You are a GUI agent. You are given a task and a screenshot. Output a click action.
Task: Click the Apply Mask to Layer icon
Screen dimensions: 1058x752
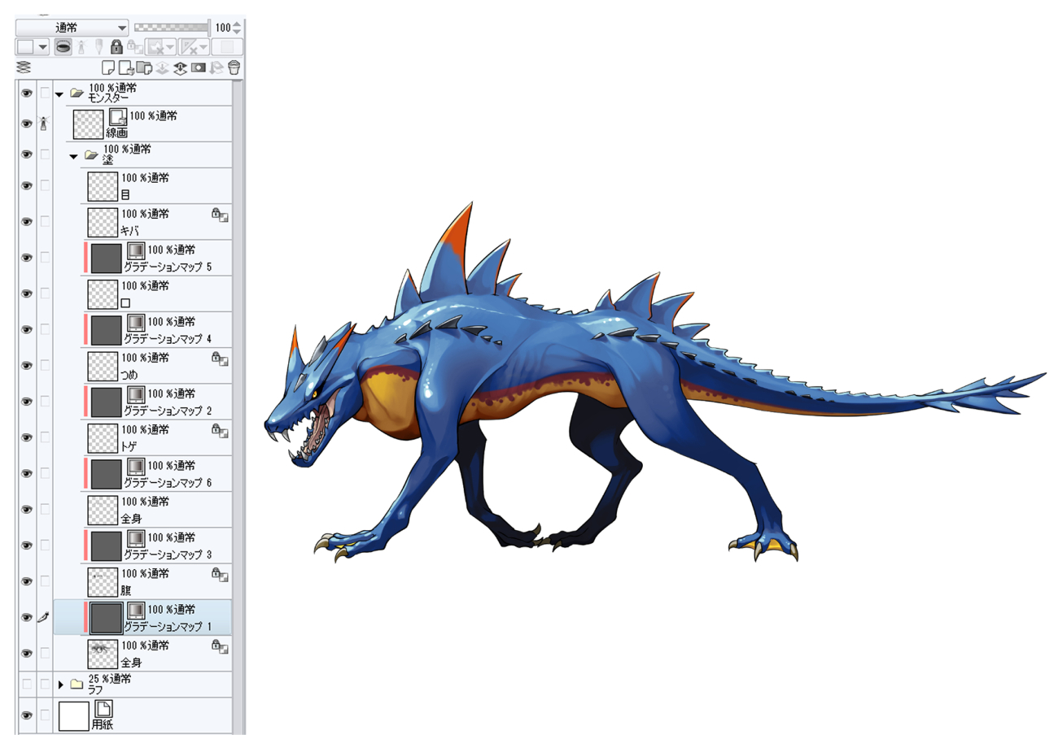tap(216, 67)
